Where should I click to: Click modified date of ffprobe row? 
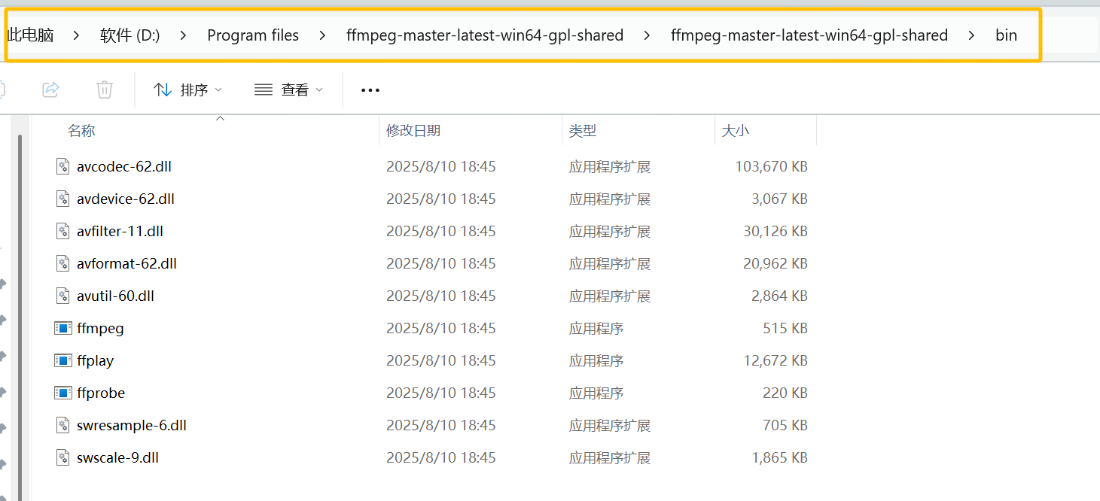click(441, 393)
